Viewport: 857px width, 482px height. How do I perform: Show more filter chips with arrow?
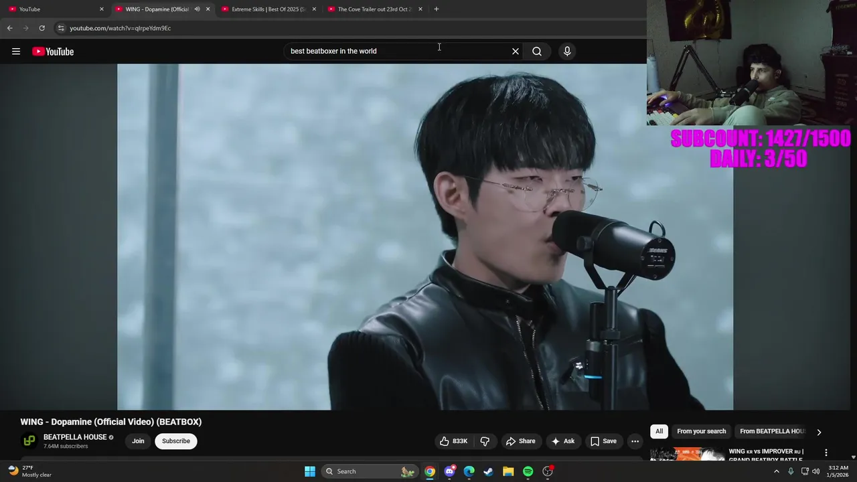[x=819, y=432]
